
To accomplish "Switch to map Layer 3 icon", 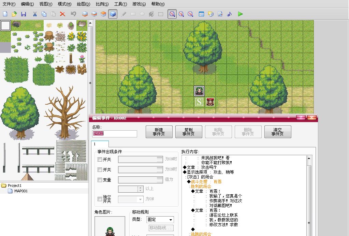I will click(x=103, y=14).
